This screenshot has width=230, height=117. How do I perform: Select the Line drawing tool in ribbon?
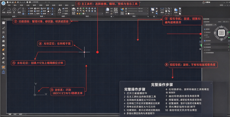[x=4, y=10]
